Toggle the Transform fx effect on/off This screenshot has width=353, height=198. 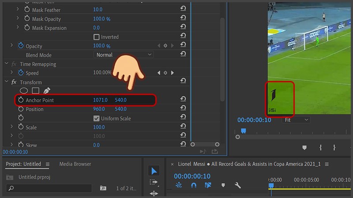[14, 82]
